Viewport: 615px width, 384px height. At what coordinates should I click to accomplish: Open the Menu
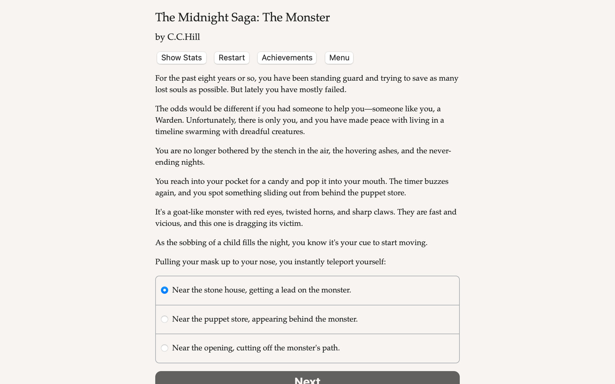point(338,58)
